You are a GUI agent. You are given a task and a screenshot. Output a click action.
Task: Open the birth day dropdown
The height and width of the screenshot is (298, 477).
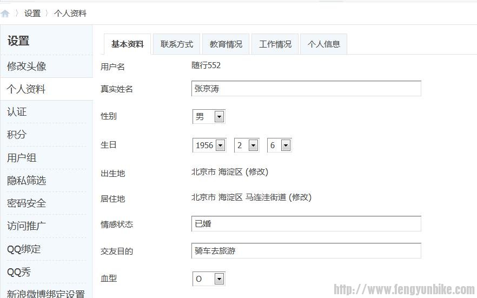click(280, 145)
